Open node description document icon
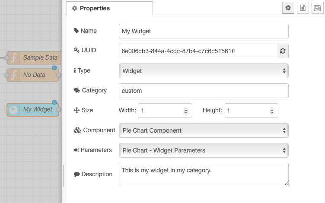Viewport: 325px width, 203px height. click(x=303, y=8)
